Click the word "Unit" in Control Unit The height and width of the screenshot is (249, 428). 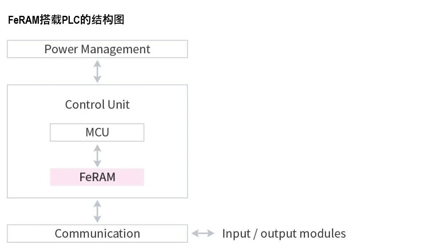[119, 105]
